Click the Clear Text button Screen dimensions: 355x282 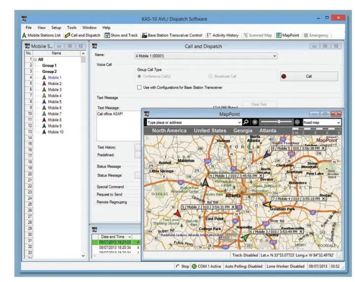pos(259,105)
